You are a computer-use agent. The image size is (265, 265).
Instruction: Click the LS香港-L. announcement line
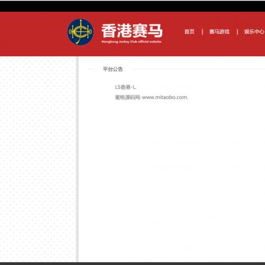126,87
